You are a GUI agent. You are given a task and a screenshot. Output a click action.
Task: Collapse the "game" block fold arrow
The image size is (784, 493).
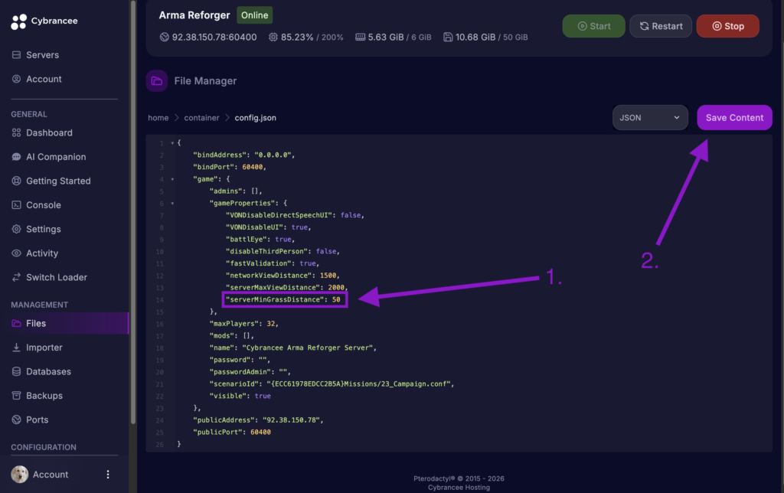point(172,179)
